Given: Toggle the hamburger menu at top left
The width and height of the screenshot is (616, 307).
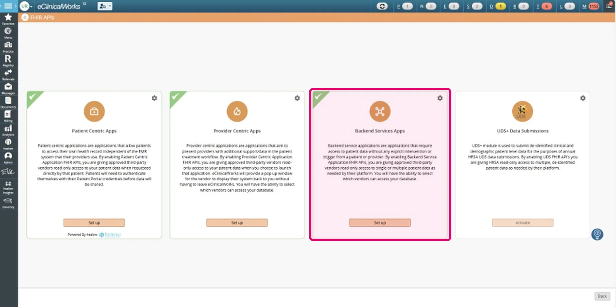Looking at the screenshot, I should (x=8, y=6).
